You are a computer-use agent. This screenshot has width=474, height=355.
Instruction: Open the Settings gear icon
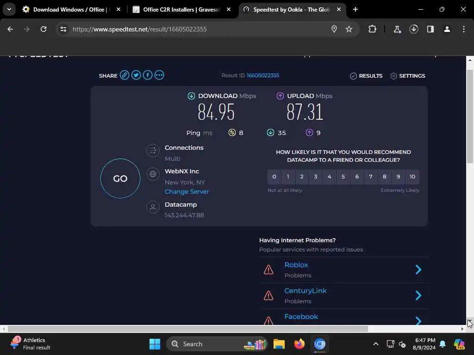(x=393, y=76)
